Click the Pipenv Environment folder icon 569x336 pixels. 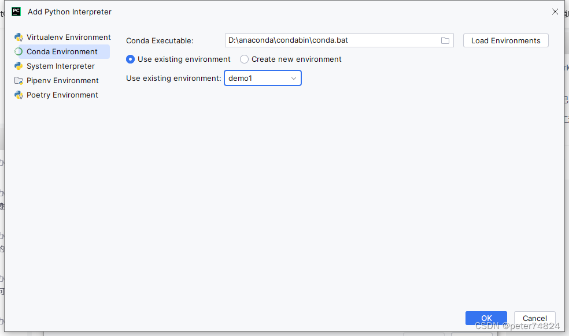[x=19, y=80]
